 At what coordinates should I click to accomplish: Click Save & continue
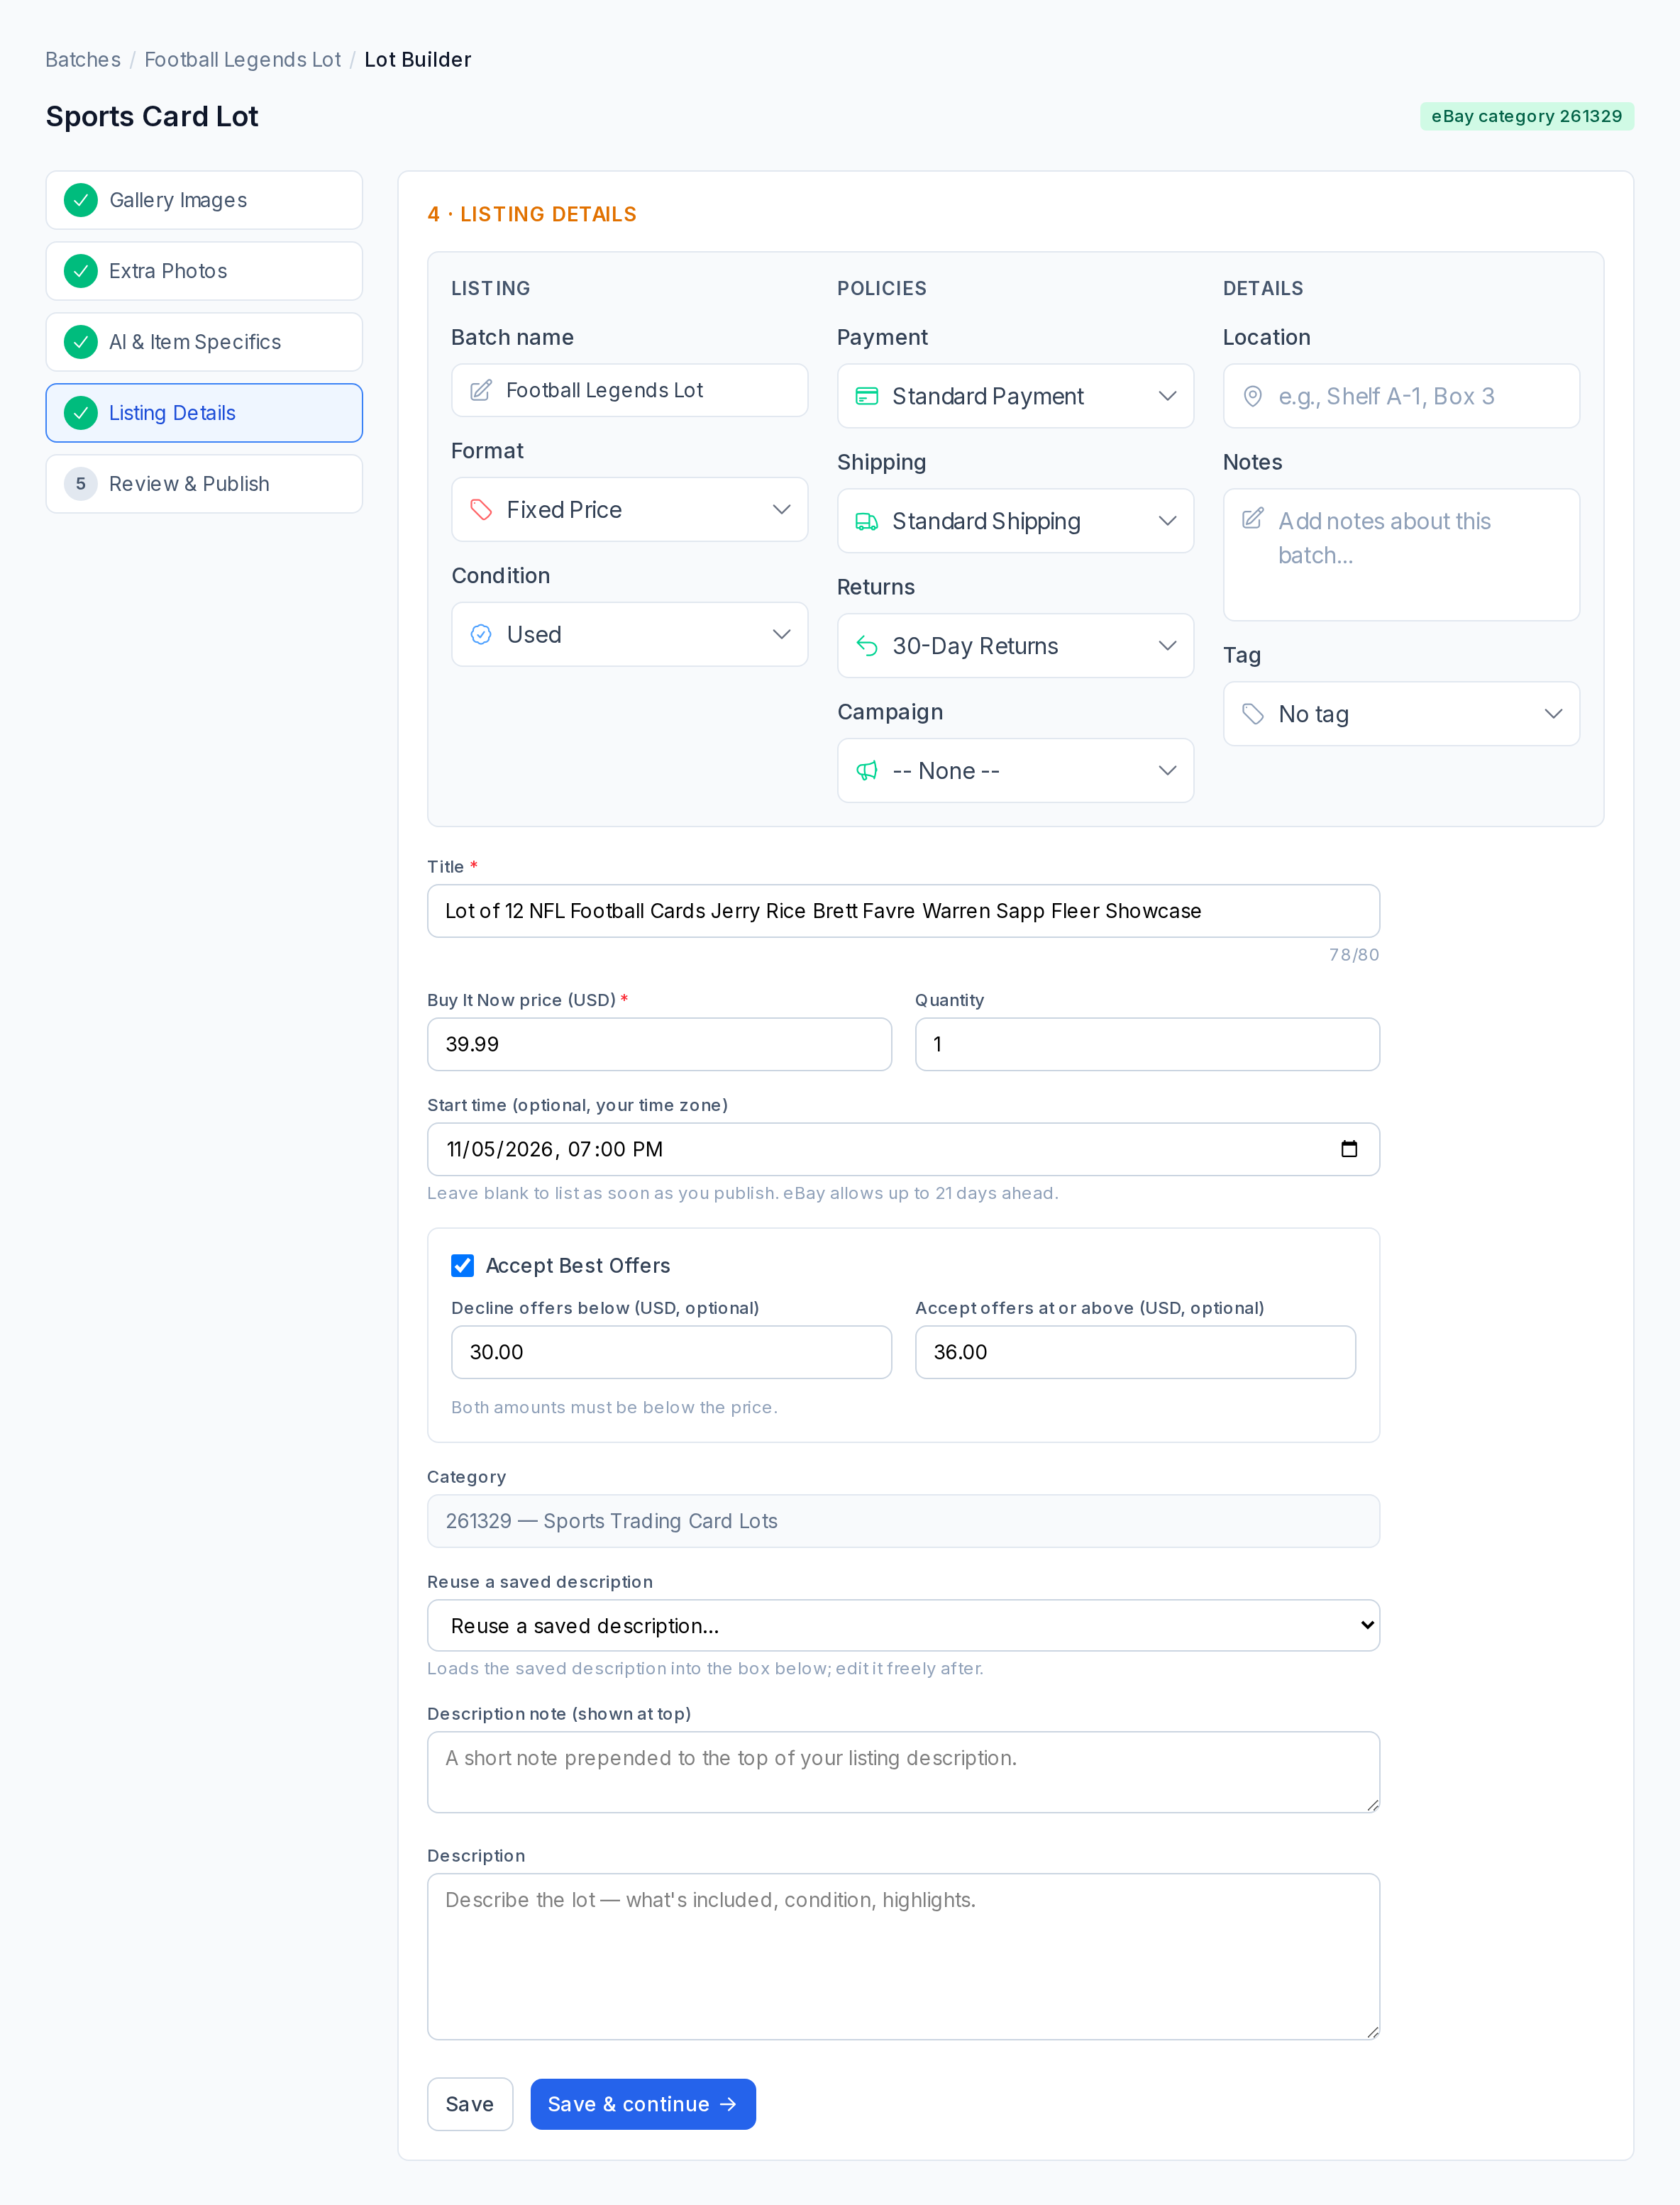point(643,2105)
